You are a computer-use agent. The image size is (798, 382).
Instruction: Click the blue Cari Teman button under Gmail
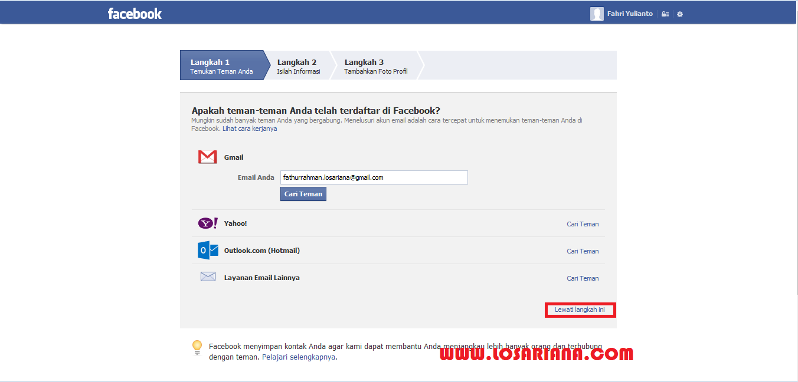coord(303,194)
